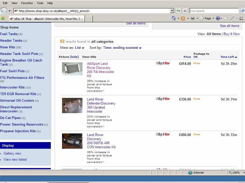
Task: Hide the Picture column
Action: coord(74,57)
